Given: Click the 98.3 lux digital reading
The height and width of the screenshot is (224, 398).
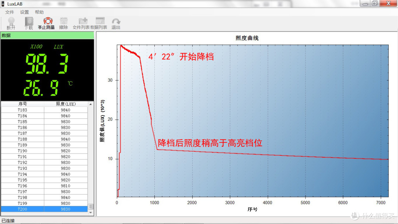Looking at the screenshot, I should [x=47, y=63].
